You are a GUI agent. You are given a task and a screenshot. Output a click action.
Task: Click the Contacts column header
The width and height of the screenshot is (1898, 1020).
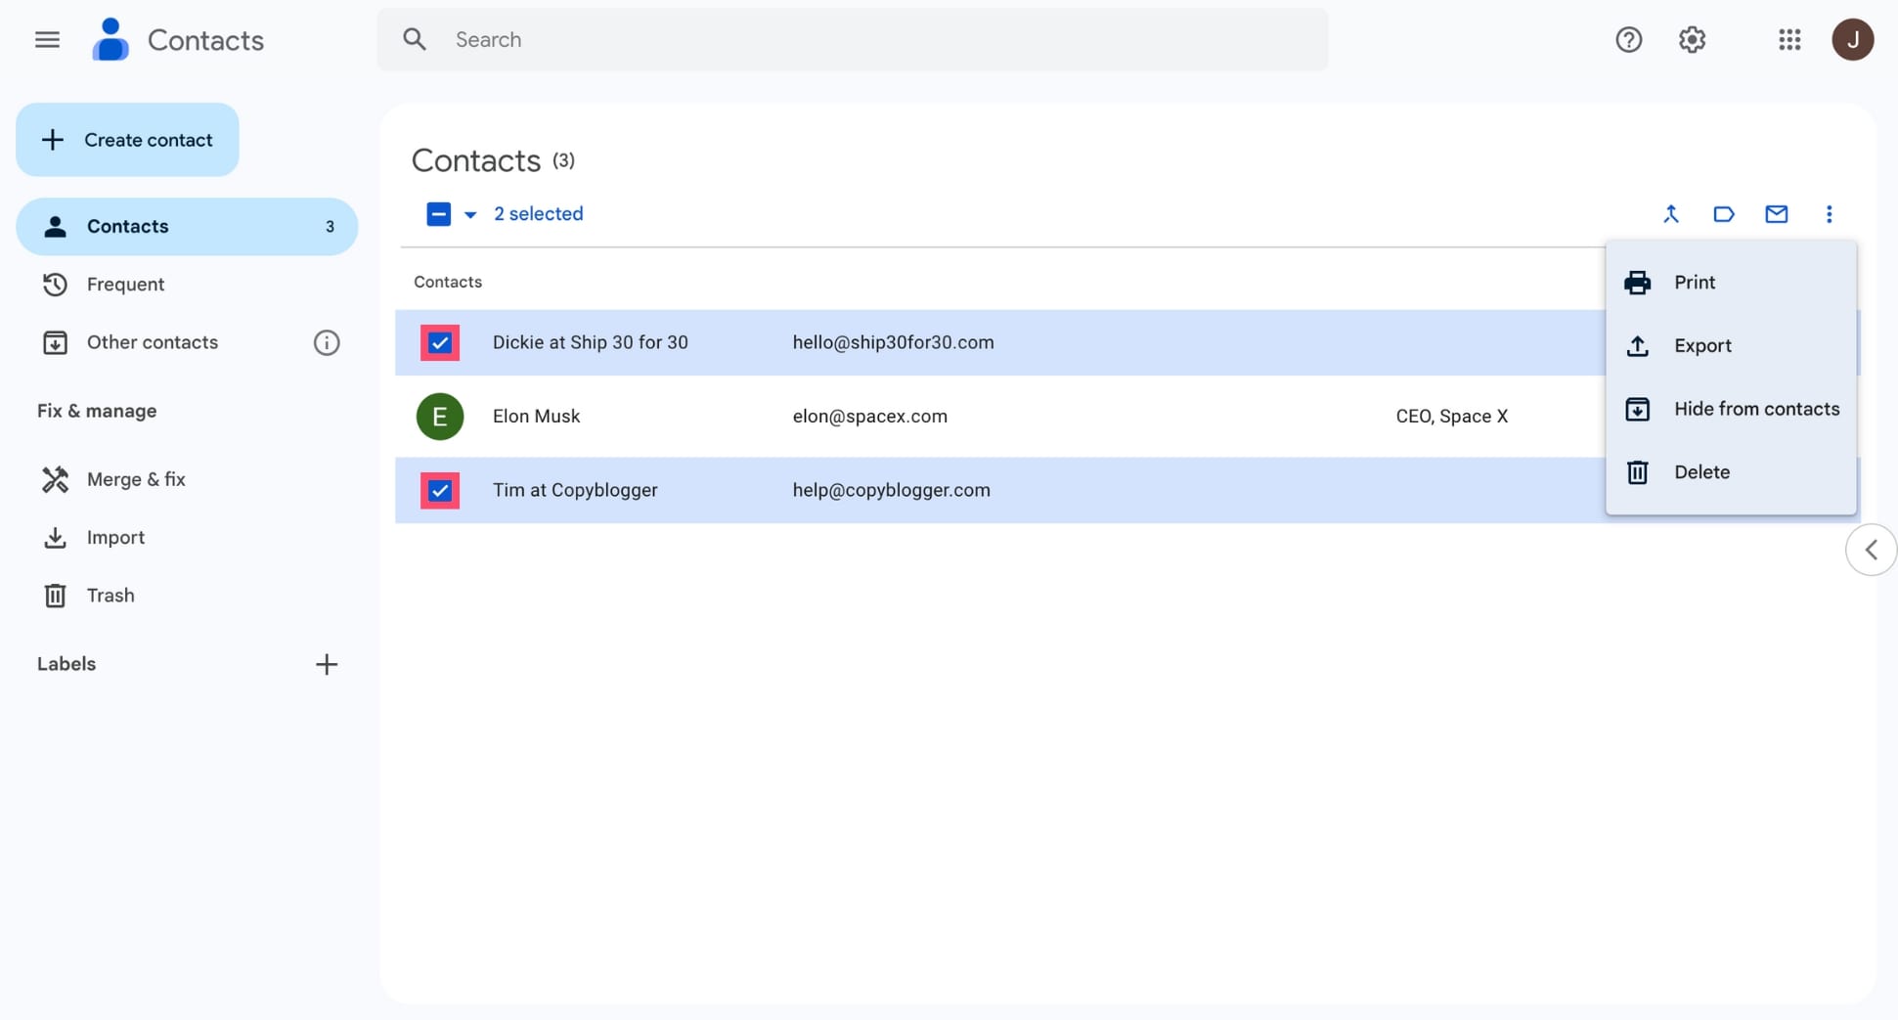coord(448,282)
